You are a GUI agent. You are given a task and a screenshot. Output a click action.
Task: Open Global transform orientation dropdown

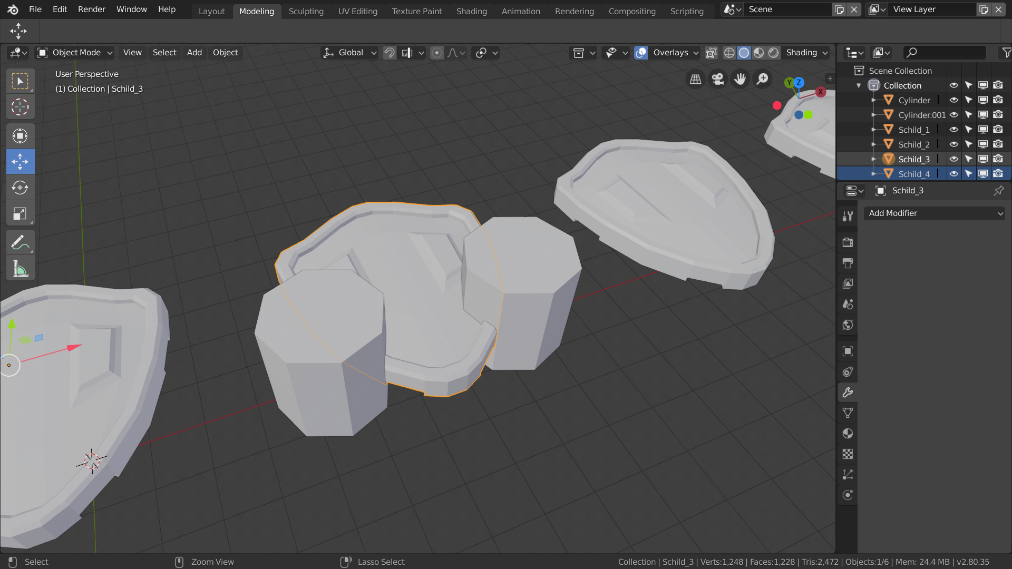click(x=349, y=53)
